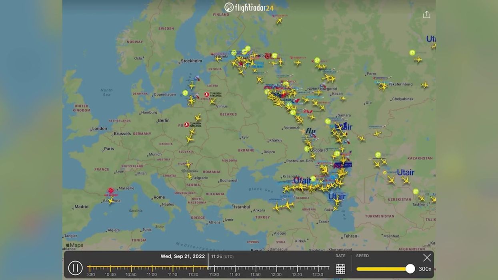The height and width of the screenshot is (280, 498).
Task: Seek to 11:40 on the timeline
Action: 235,268
